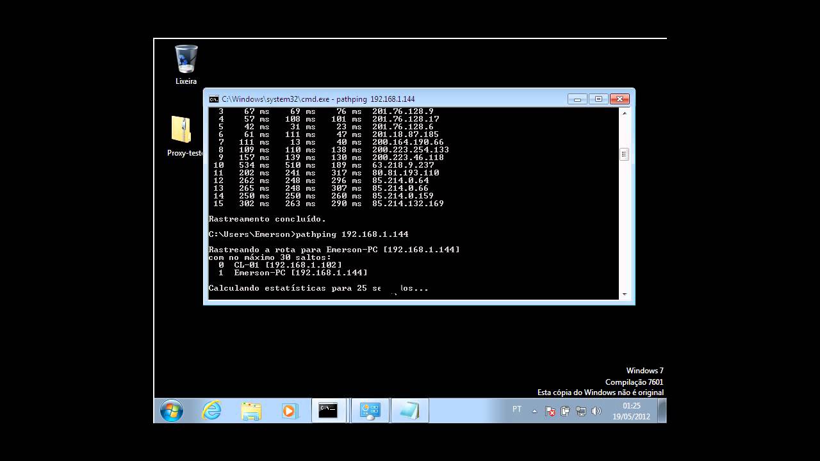The height and width of the screenshot is (461, 820).
Task: Click the Show Desktop strip at taskbar end
Action: click(662, 410)
